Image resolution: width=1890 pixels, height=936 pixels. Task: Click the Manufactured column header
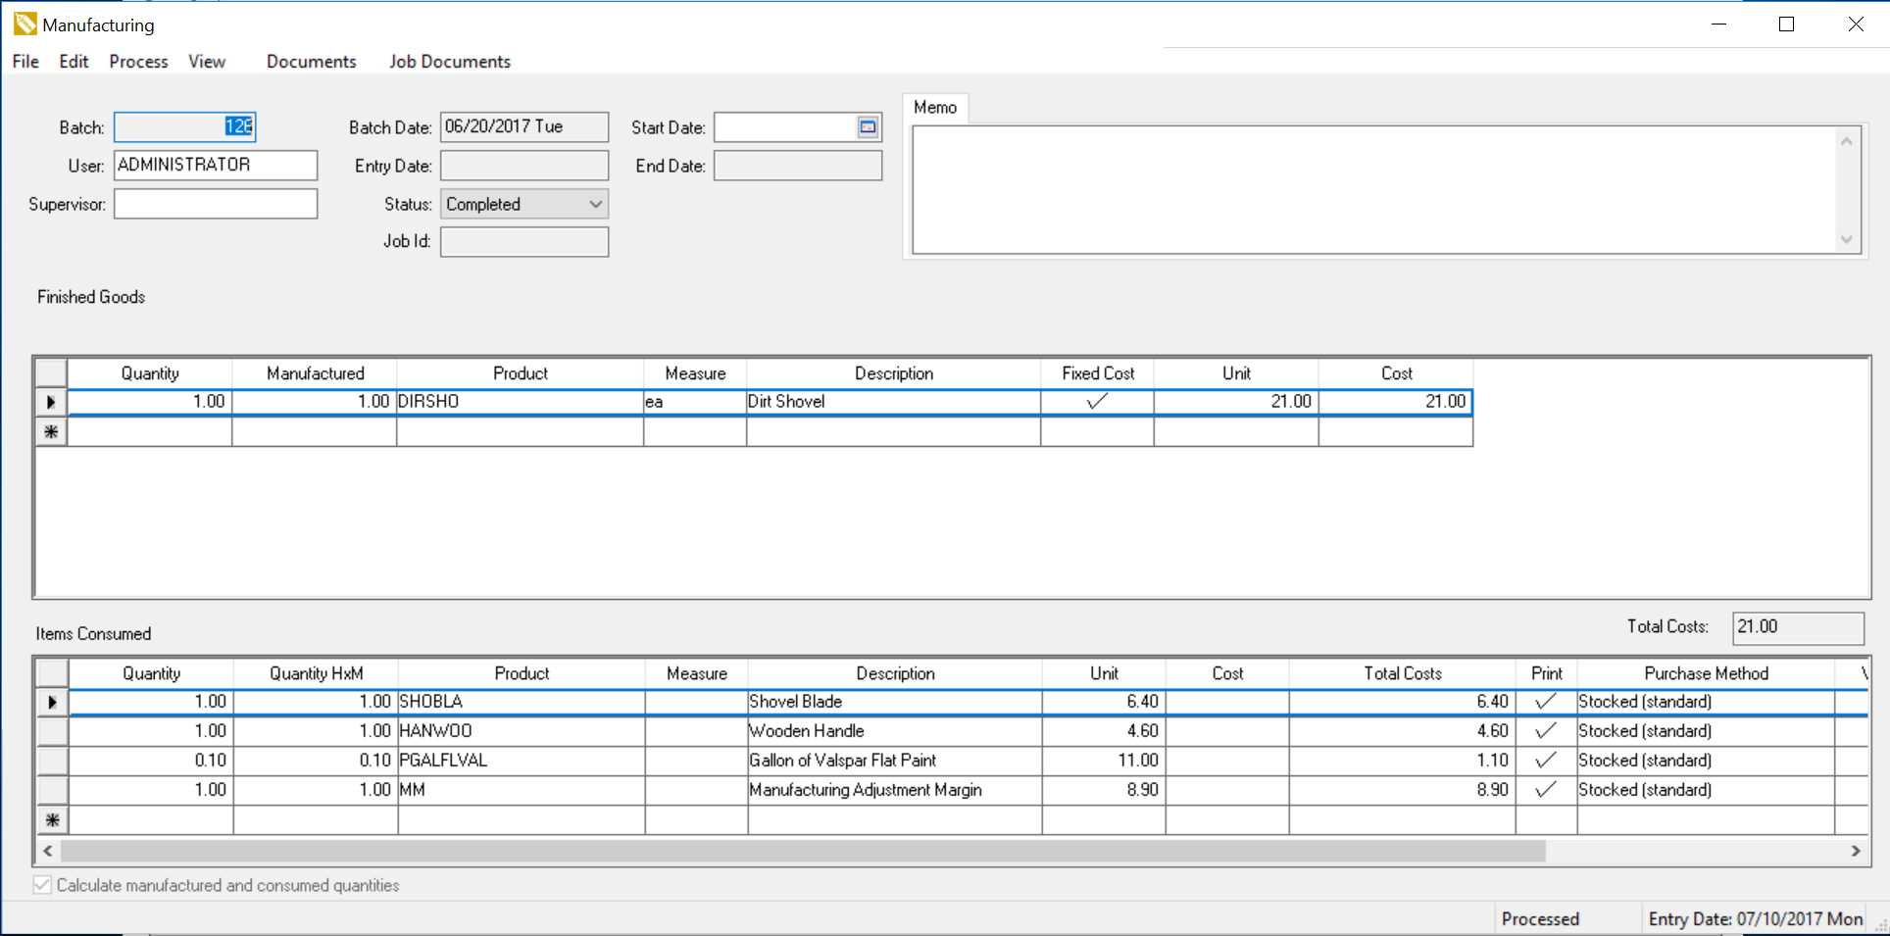click(315, 373)
